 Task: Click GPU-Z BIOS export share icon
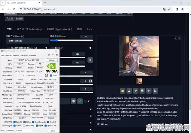tap(47, 75)
